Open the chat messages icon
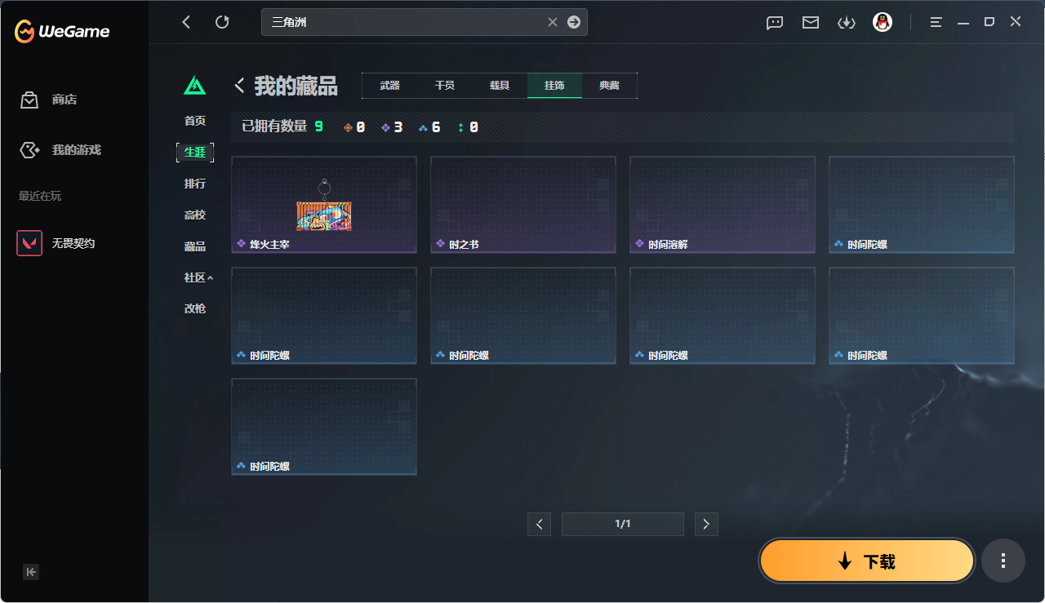 tap(775, 23)
